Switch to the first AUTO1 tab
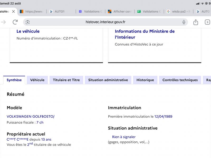Image resolution: width=211 pixels, height=158 pixels. (x=57, y=12)
